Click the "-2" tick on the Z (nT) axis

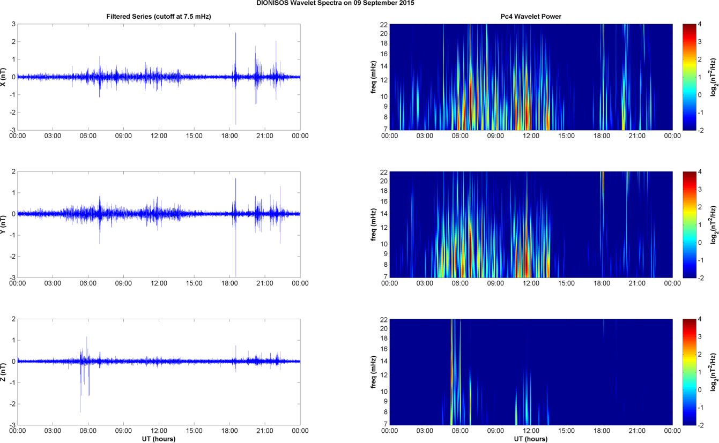[x=12, y=404]
